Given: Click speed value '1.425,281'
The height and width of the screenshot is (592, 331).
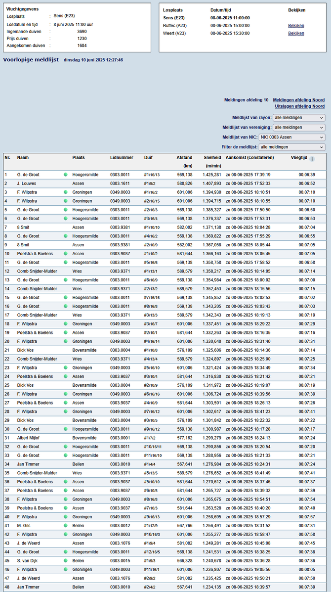Looking at the screenshot, I should point(212,175).
